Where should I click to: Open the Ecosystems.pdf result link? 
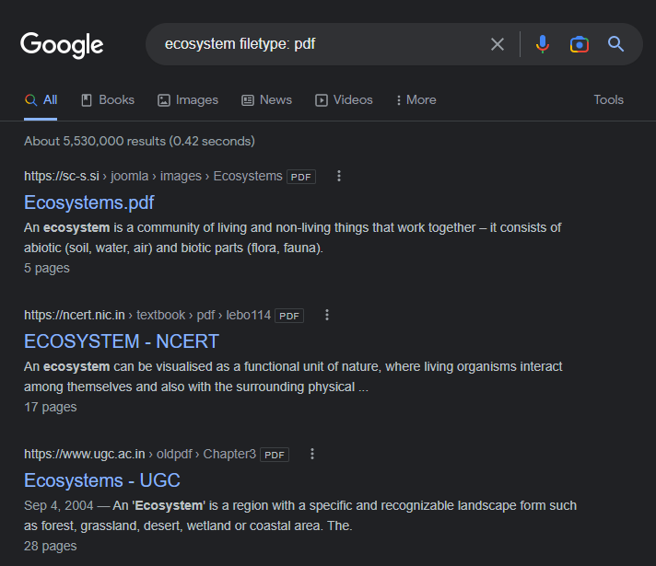tap(89, 202)
